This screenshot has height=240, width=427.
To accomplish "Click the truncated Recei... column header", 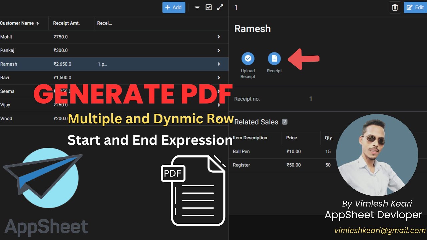I will (x=104, y=23).
